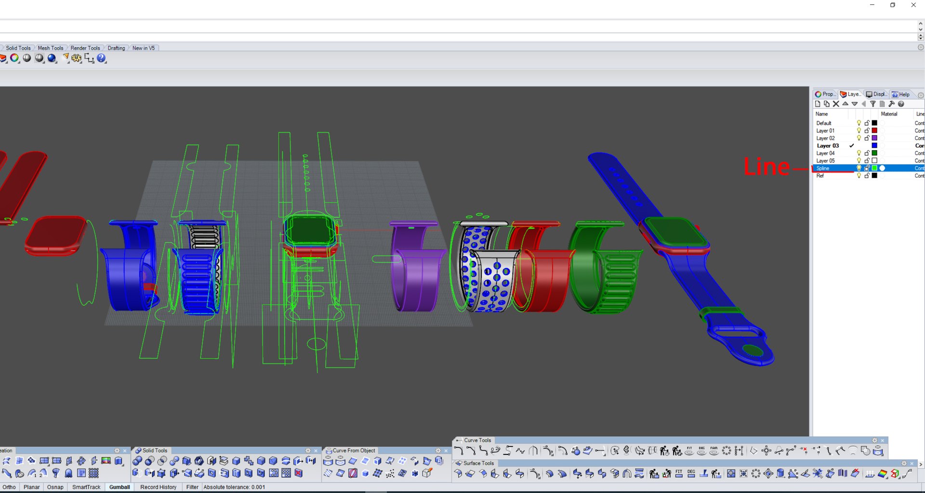Viewport: 925px width, 493px height.
Task: Click the DEG icon in Curve Tools
Action: point(702,451)
